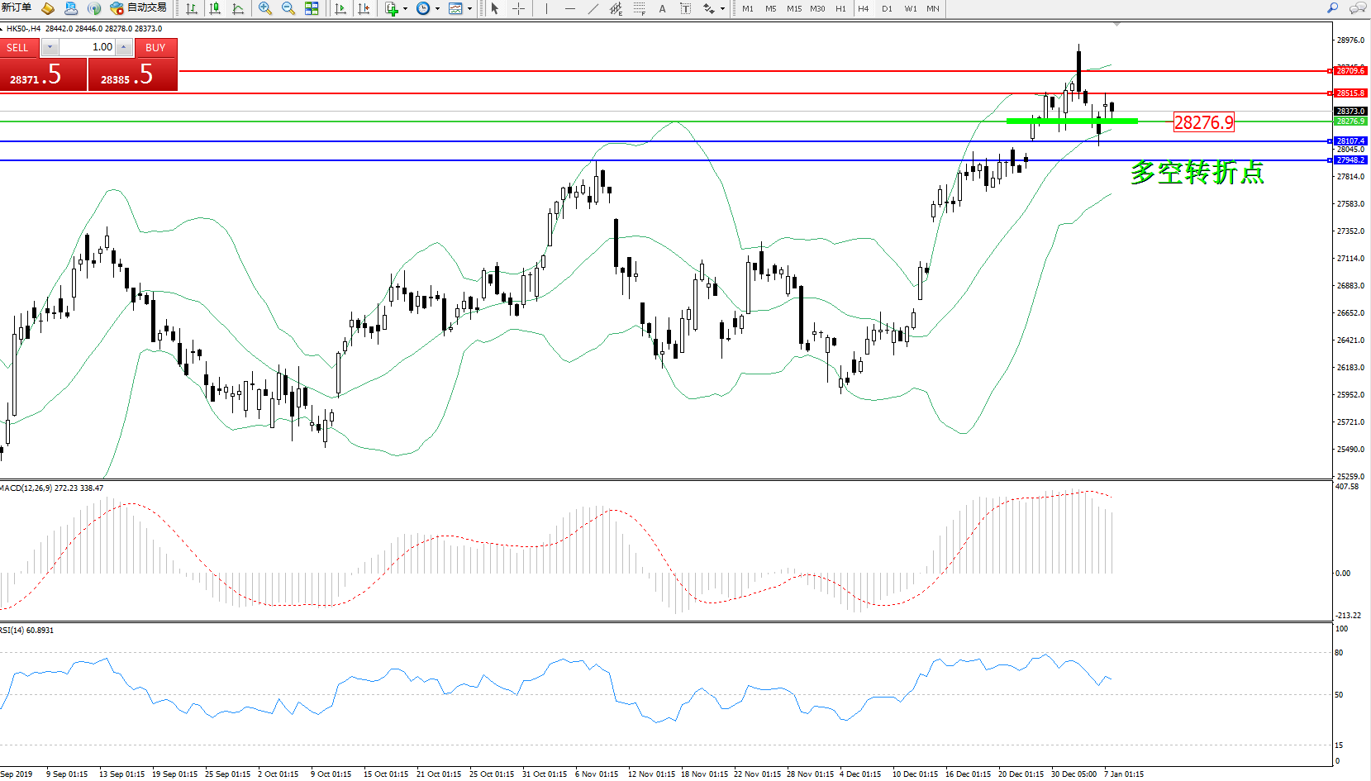Image resolution: width=1371 pixels, height=781 pixels.
Task: Open the search magnifier in top right
Action: (1332, 8)
